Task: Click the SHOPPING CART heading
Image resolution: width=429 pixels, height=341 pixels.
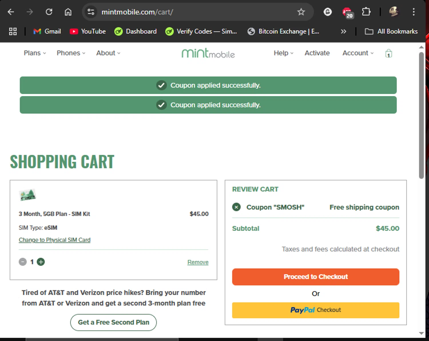Action: 62,162
